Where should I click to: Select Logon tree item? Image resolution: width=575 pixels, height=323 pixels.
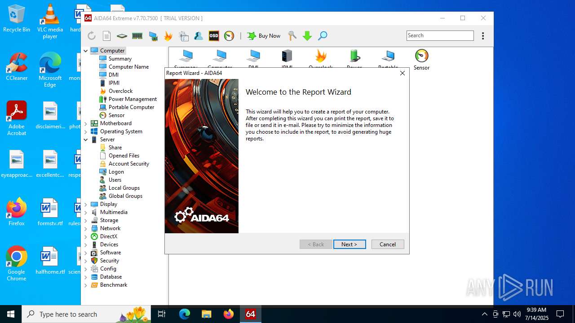(x=116, y=172)
